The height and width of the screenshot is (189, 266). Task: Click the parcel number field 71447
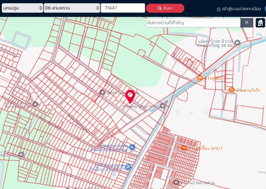tap(123, 8)
